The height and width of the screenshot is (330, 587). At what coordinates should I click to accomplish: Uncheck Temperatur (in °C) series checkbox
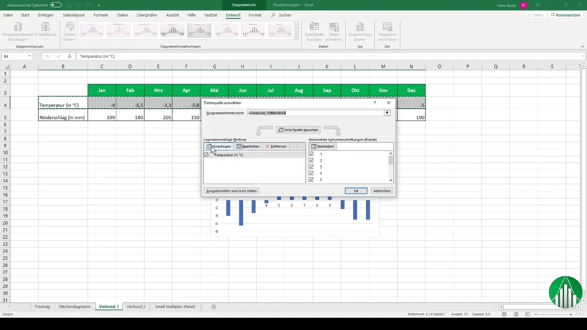[x=206, y=155]
